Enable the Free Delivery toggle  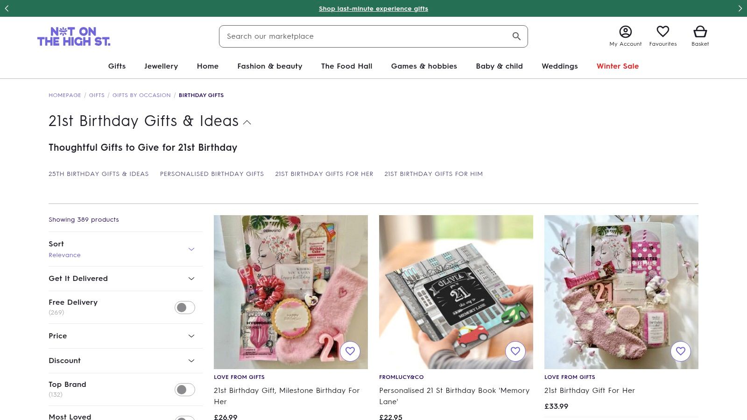(185, 308)
